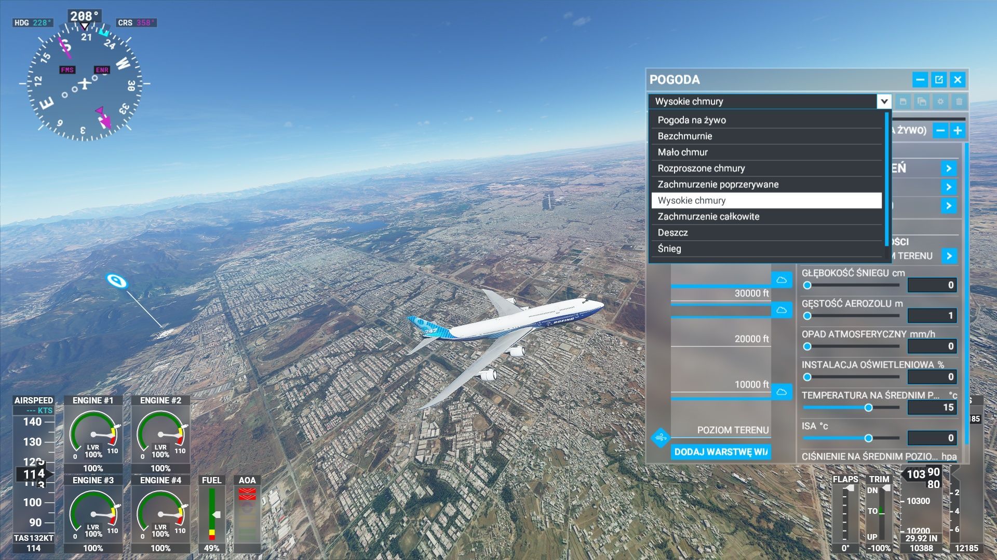Adjust the Gęstość aerozolu slider handle
The height and width of the screenshot is (560, 997).
(x=807, y=316)
